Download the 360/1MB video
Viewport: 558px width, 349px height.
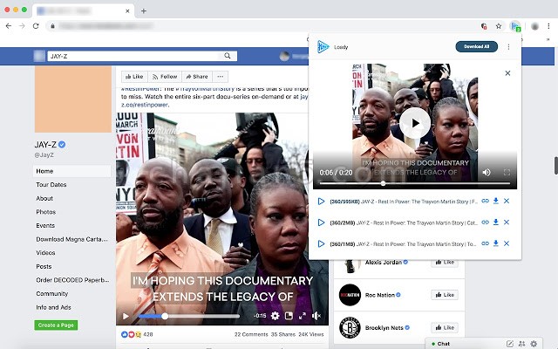(496, 243)
